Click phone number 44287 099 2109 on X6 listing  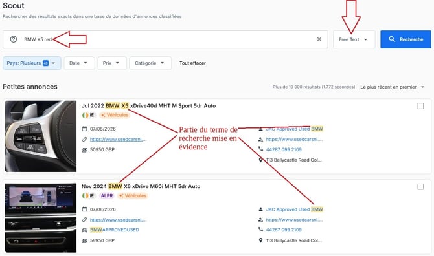[x=284, y=229]
